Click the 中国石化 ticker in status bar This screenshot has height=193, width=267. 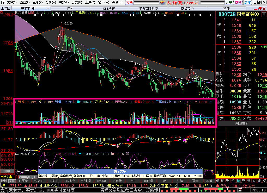[x=169, y=186]
